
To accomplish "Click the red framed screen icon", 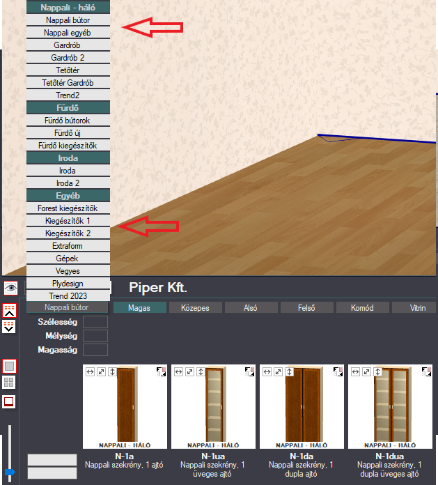I will point(8,402).
